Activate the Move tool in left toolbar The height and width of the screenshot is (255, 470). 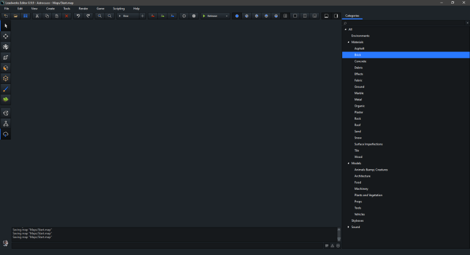click(6, 36)
